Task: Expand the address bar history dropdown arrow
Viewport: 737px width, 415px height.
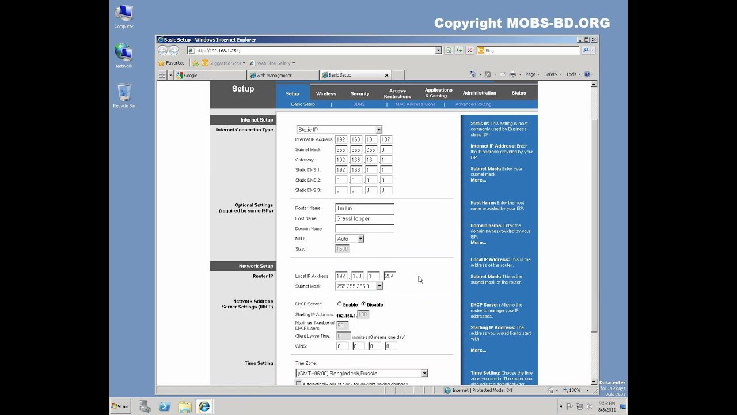Action: point(438,51)
